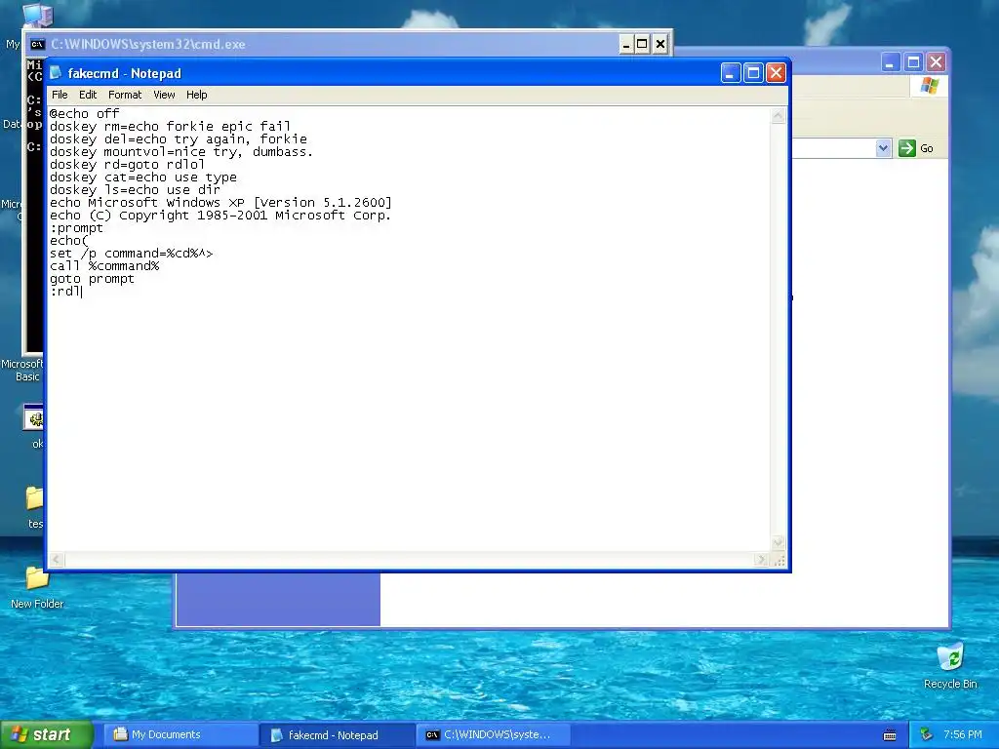Click the ':rdl' line in Notepad
Screen dimensions: 999x749
(65, 292)
